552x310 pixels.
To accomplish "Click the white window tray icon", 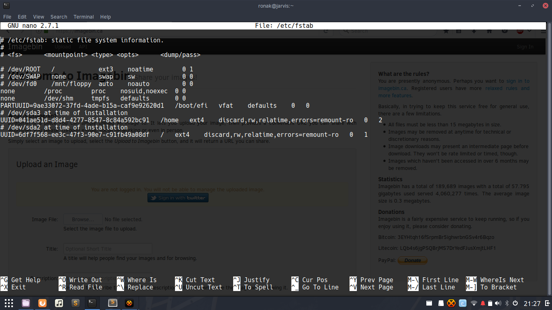I will point(429,303).
